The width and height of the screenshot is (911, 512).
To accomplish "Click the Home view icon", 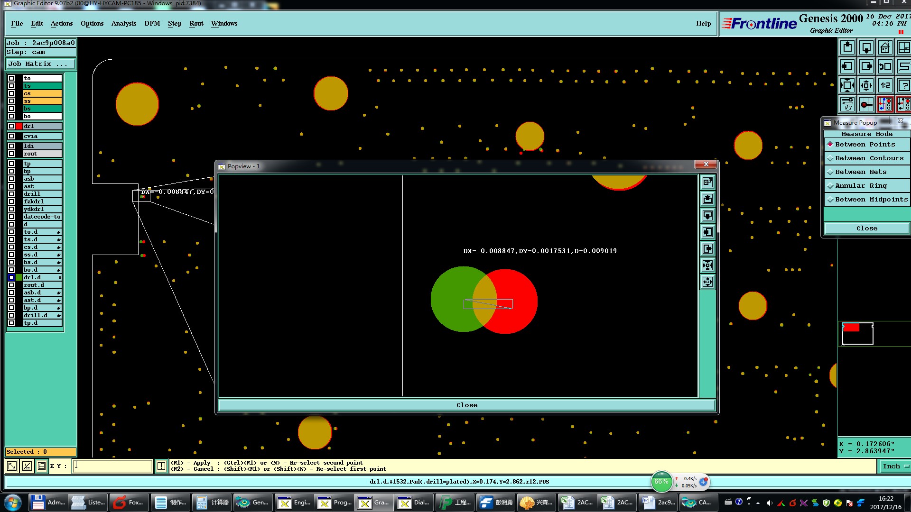I will pyautogui.click(x=885, y=48).
